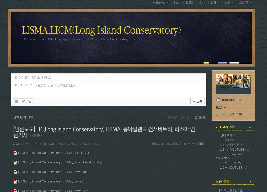Open LISMA_news.pdf attachment link
Image resolution: width=267 pixels, height=192 pixels.
pos(52,172)
